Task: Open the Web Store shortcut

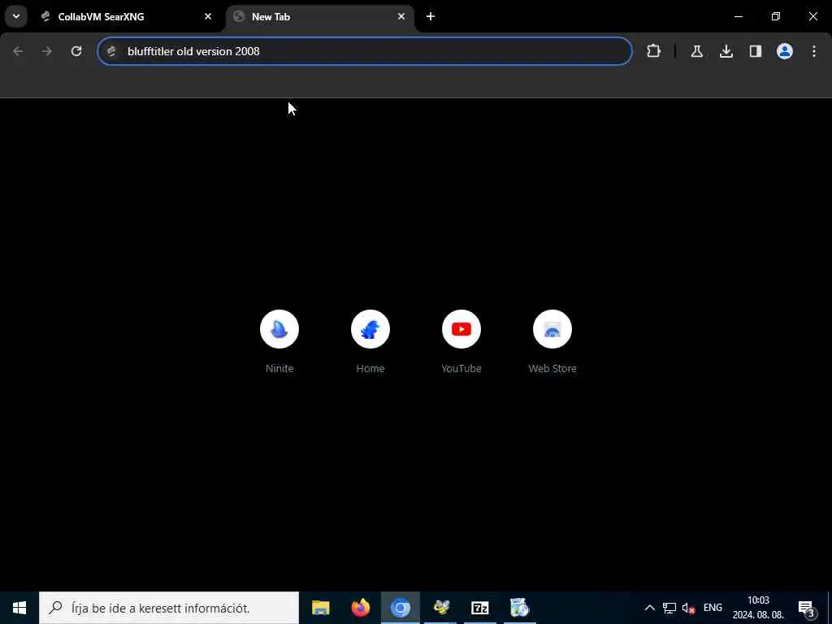Action: click(x=552, y=342)
